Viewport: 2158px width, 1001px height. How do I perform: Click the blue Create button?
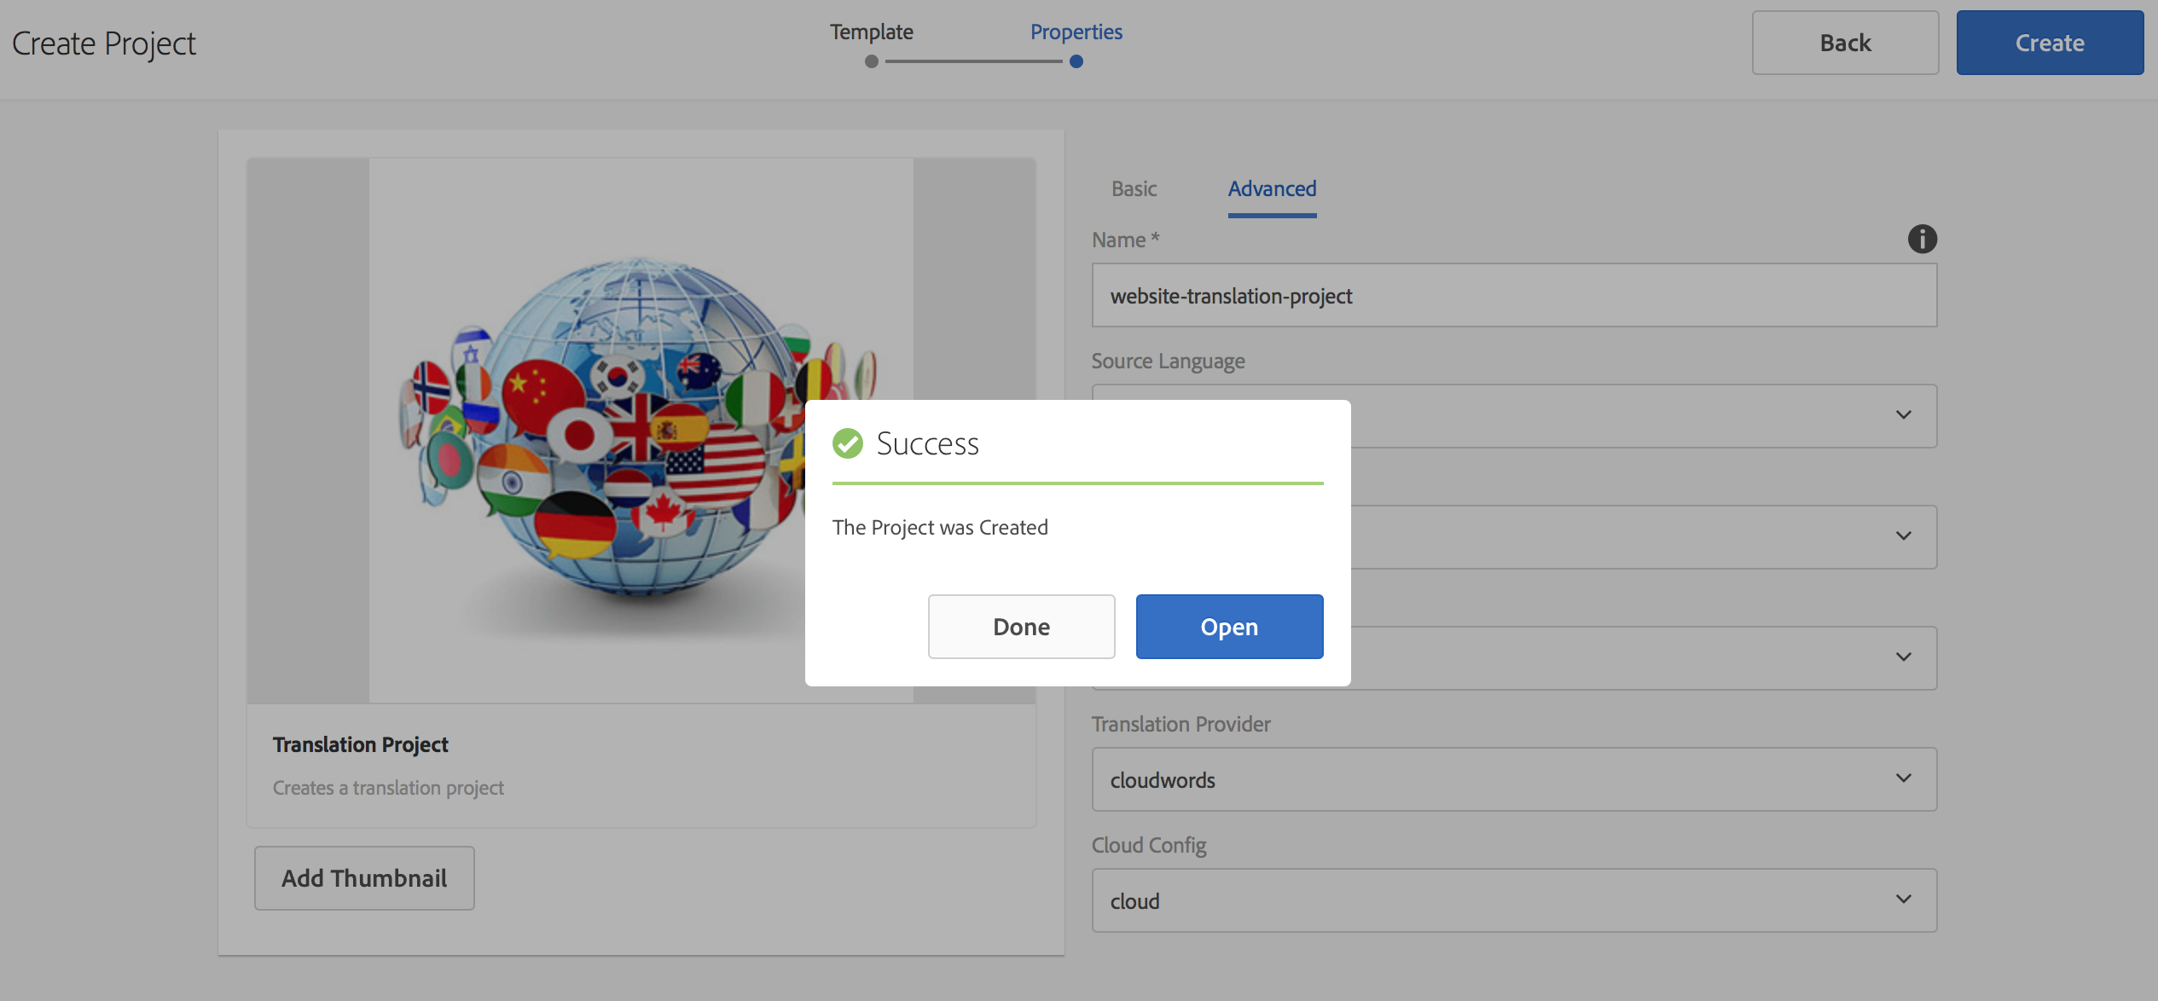(x=2050, y=43)
